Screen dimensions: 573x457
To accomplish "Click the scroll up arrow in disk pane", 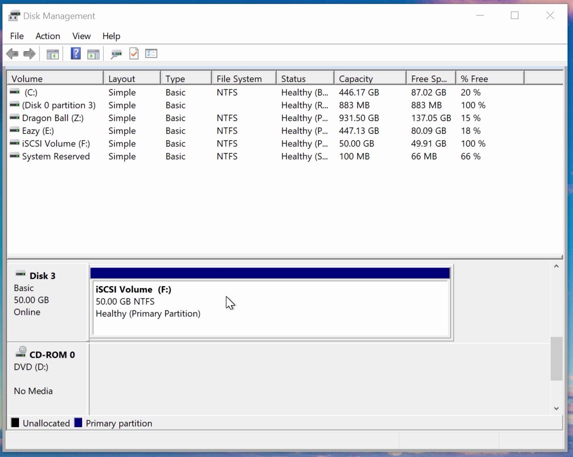I will [x=556, y=267].
